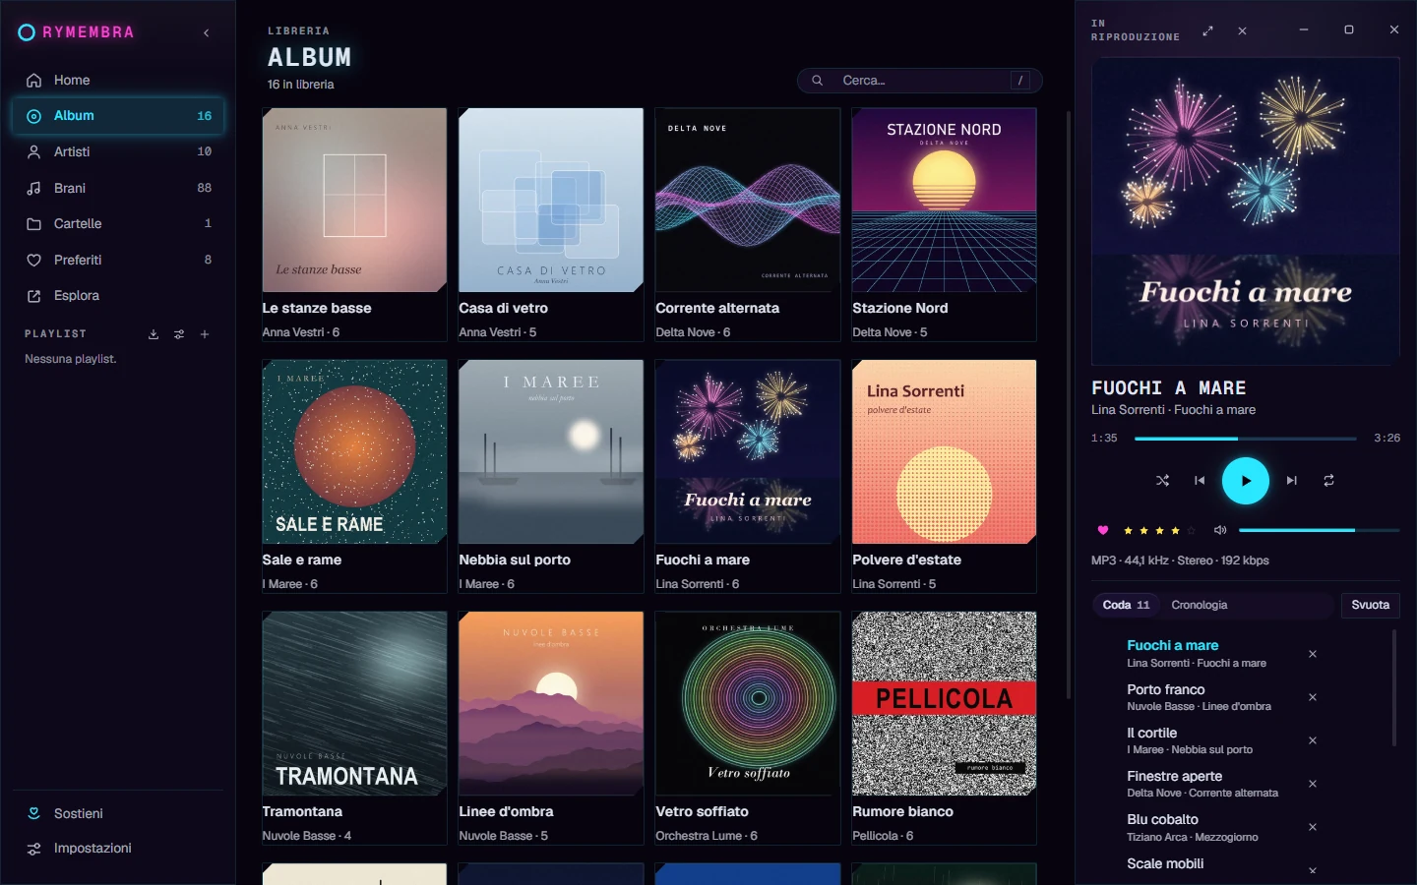Viewport: 1417px width, 885px height.
Task: Open the Stazione Nord album cover
Action: tap(944, 200)
